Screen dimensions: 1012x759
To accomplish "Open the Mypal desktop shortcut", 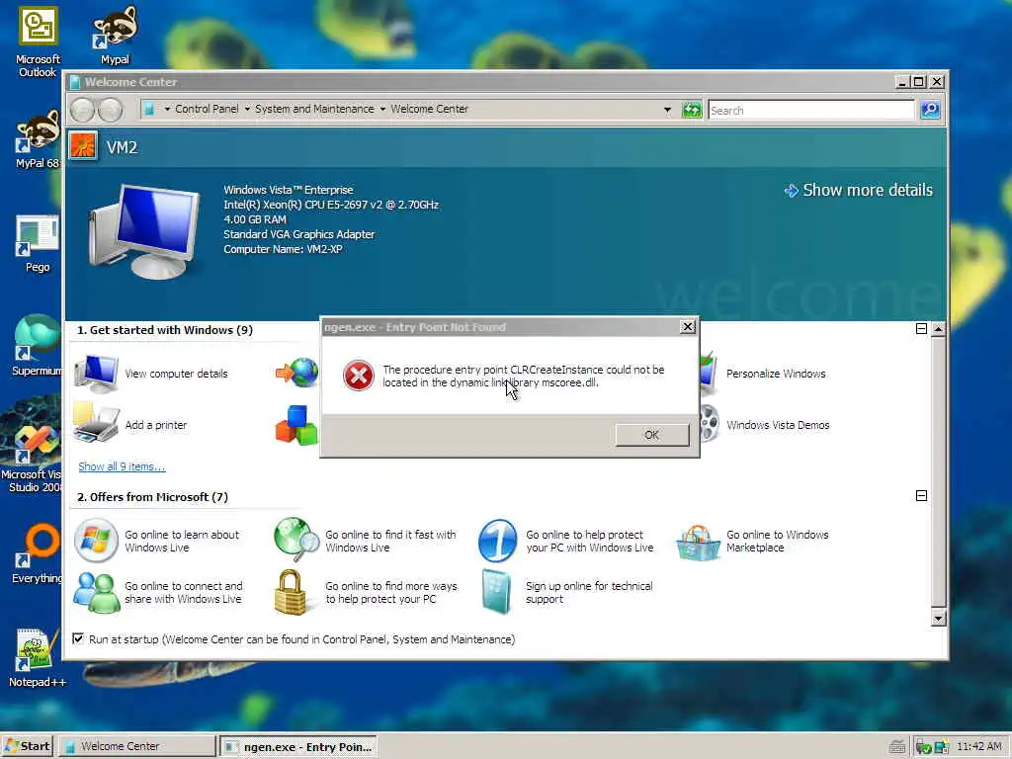I will (x=115, y=36).
